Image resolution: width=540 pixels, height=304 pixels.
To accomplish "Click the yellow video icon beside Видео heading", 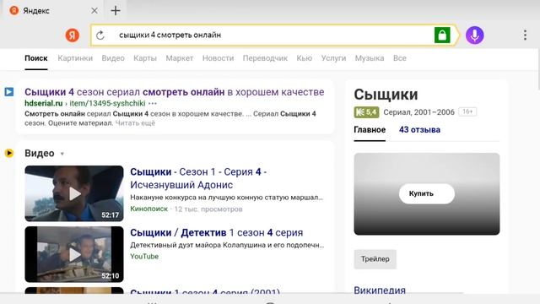I will click(9, 153).
